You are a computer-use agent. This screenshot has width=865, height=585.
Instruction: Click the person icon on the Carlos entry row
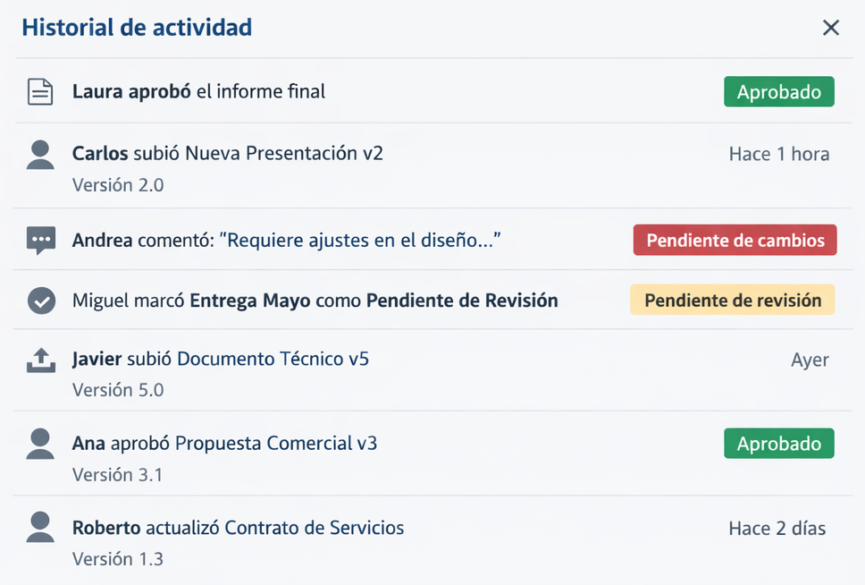(x=39, y=154)
